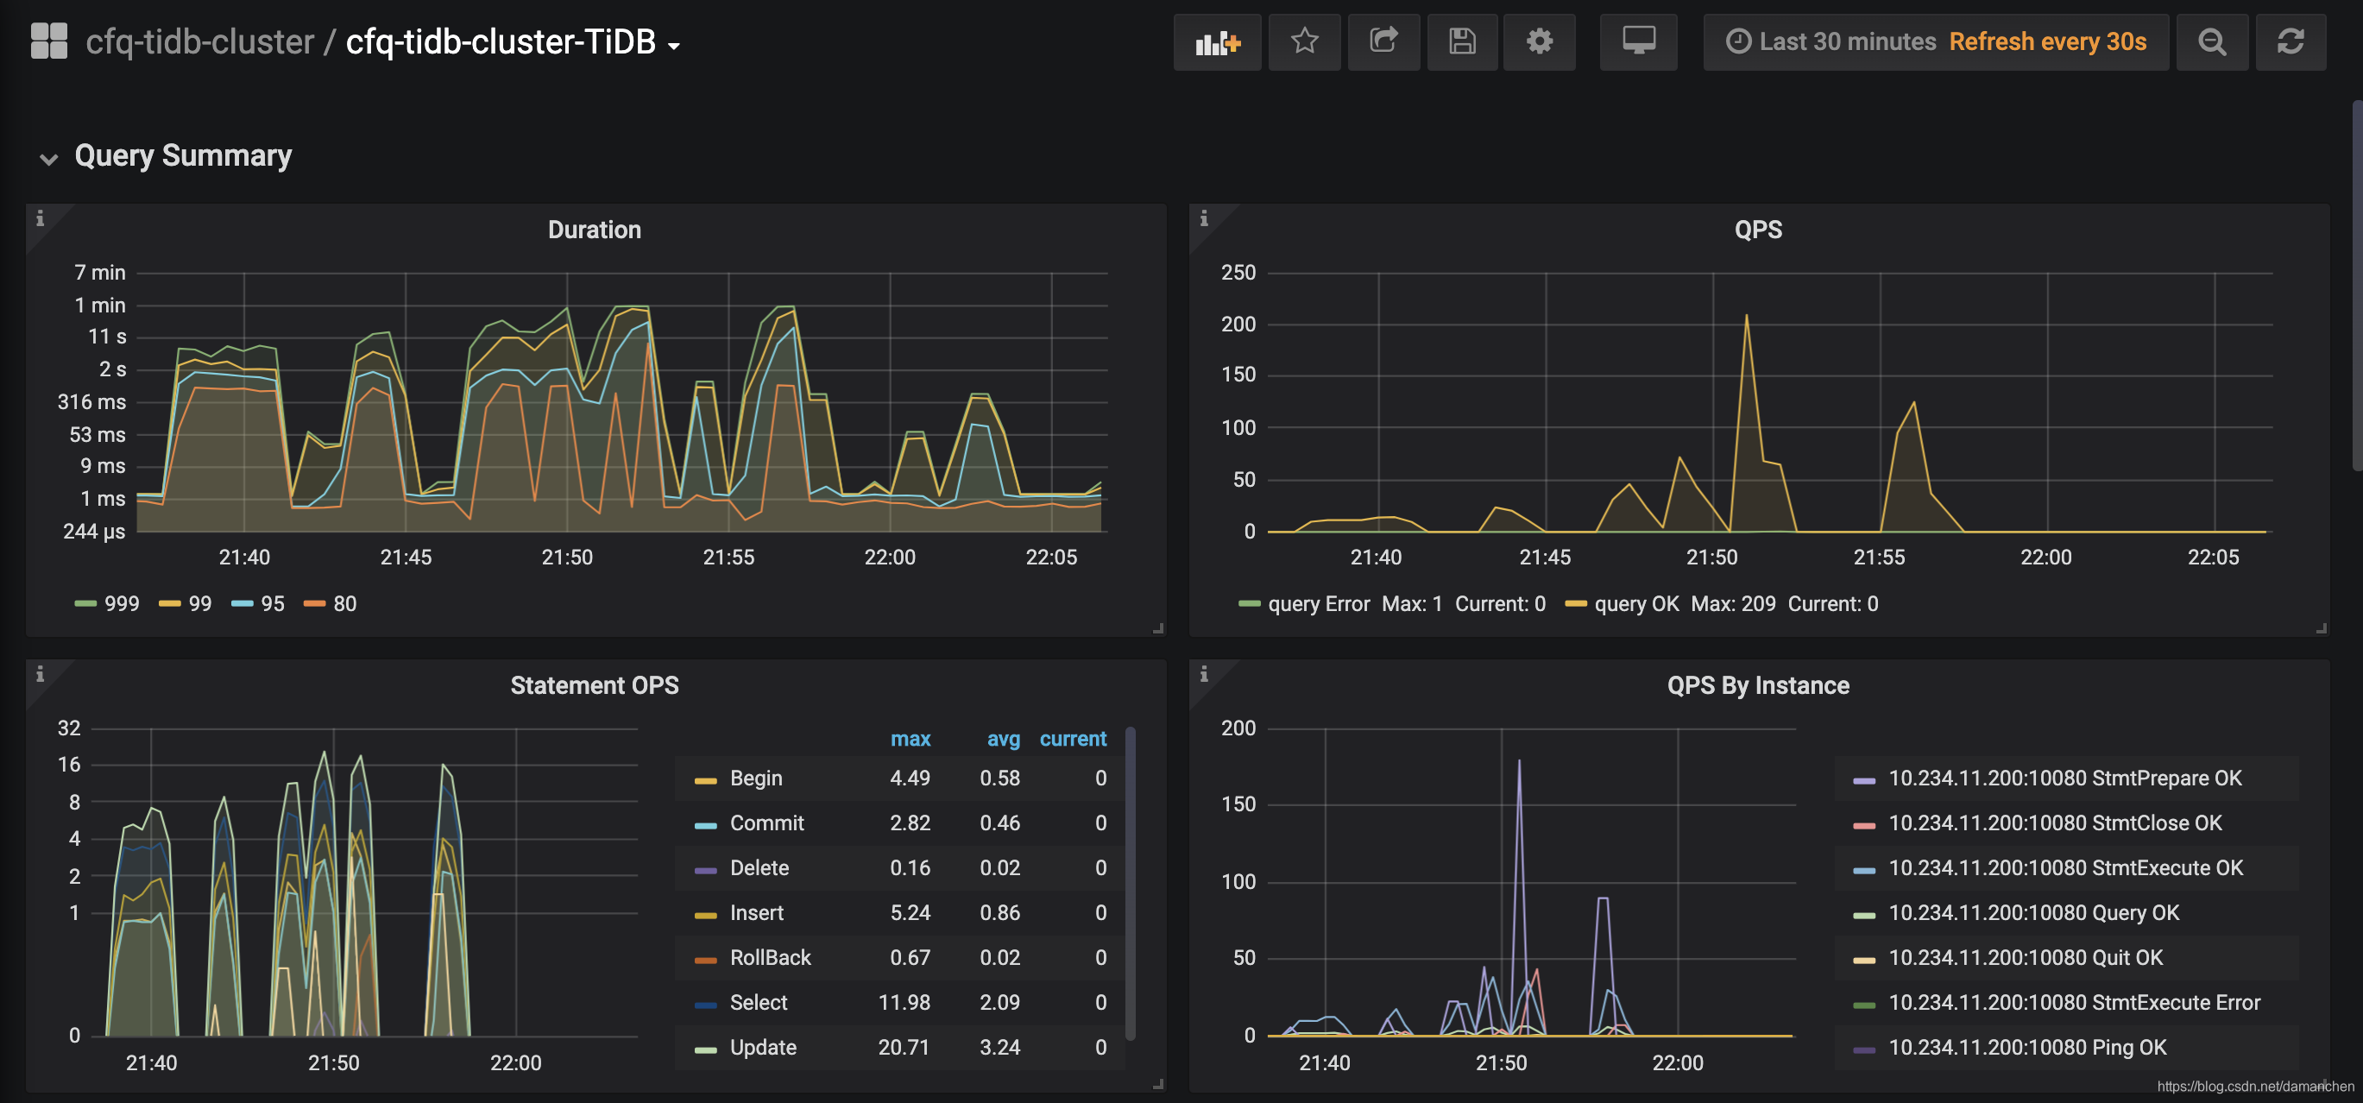Toggle StmtClose OK instance series
This screenshot has width=2363, height=1103.
tap(2055, 823)
